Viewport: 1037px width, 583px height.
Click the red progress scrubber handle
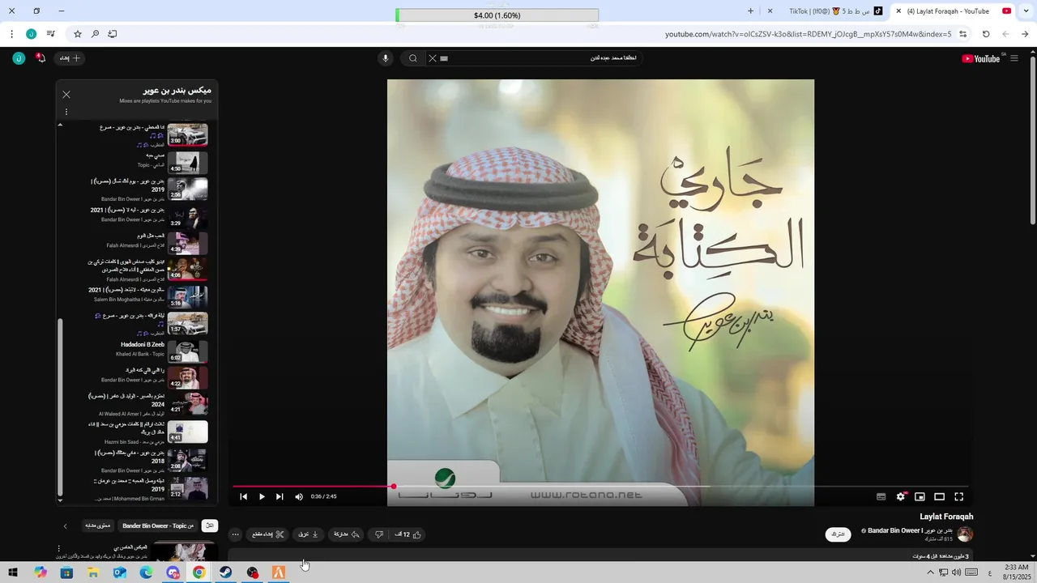click(x=394, y=487)
